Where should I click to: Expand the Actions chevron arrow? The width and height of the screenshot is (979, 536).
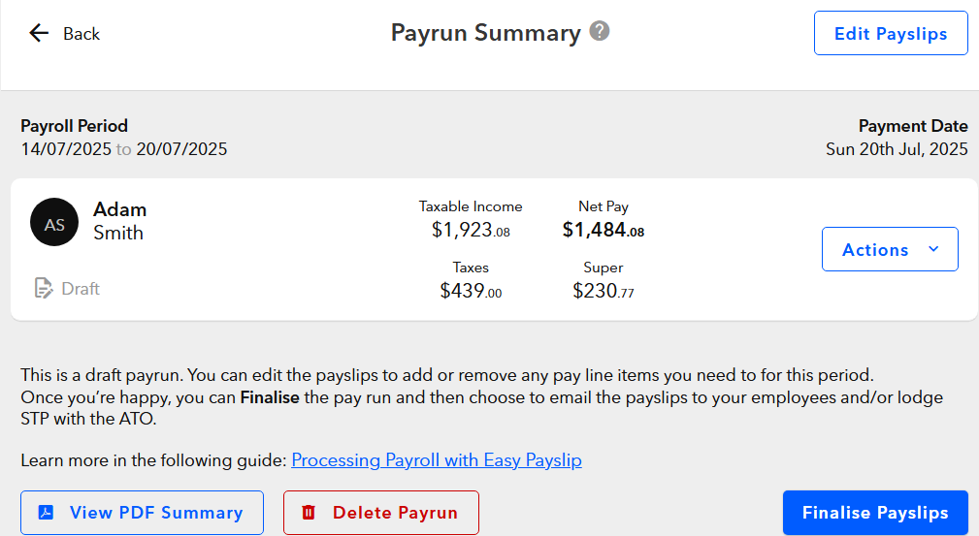click(x=933, y=249)
